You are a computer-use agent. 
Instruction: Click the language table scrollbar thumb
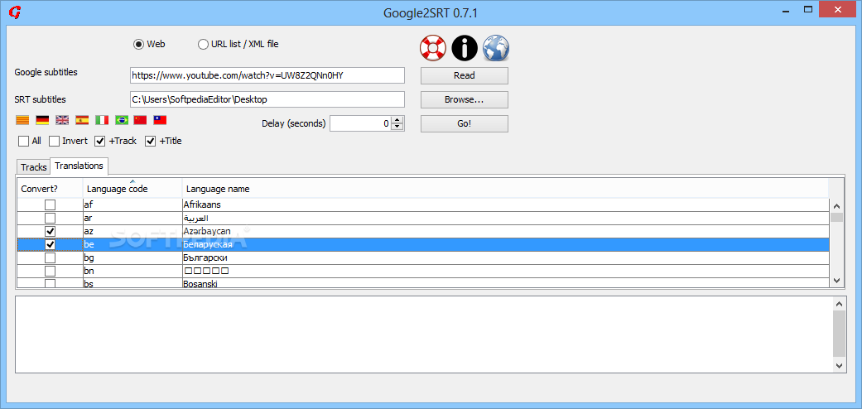836,217
